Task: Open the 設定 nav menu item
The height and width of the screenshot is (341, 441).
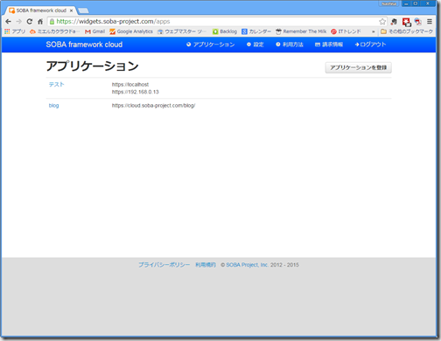Action: pyautogui.click(x=255, y=45)
